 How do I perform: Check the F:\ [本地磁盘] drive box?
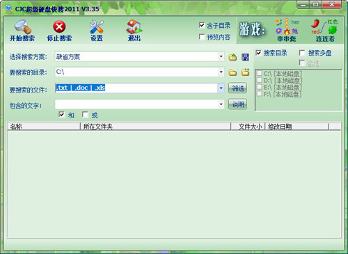click(260, 94)
